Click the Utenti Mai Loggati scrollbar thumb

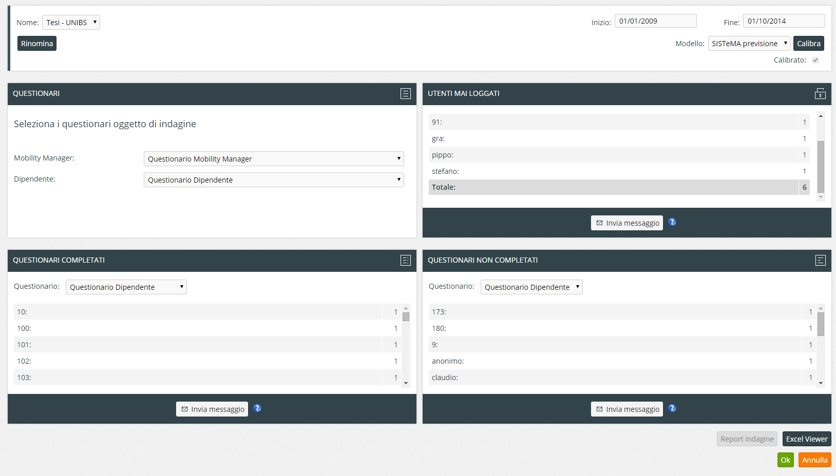(x=821, y=167)
